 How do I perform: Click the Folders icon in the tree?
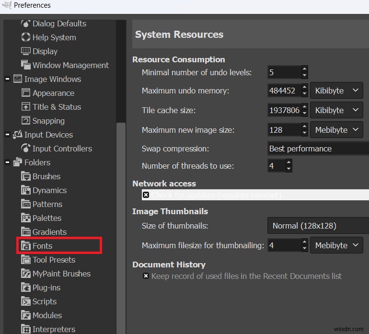tap(18, 162)
